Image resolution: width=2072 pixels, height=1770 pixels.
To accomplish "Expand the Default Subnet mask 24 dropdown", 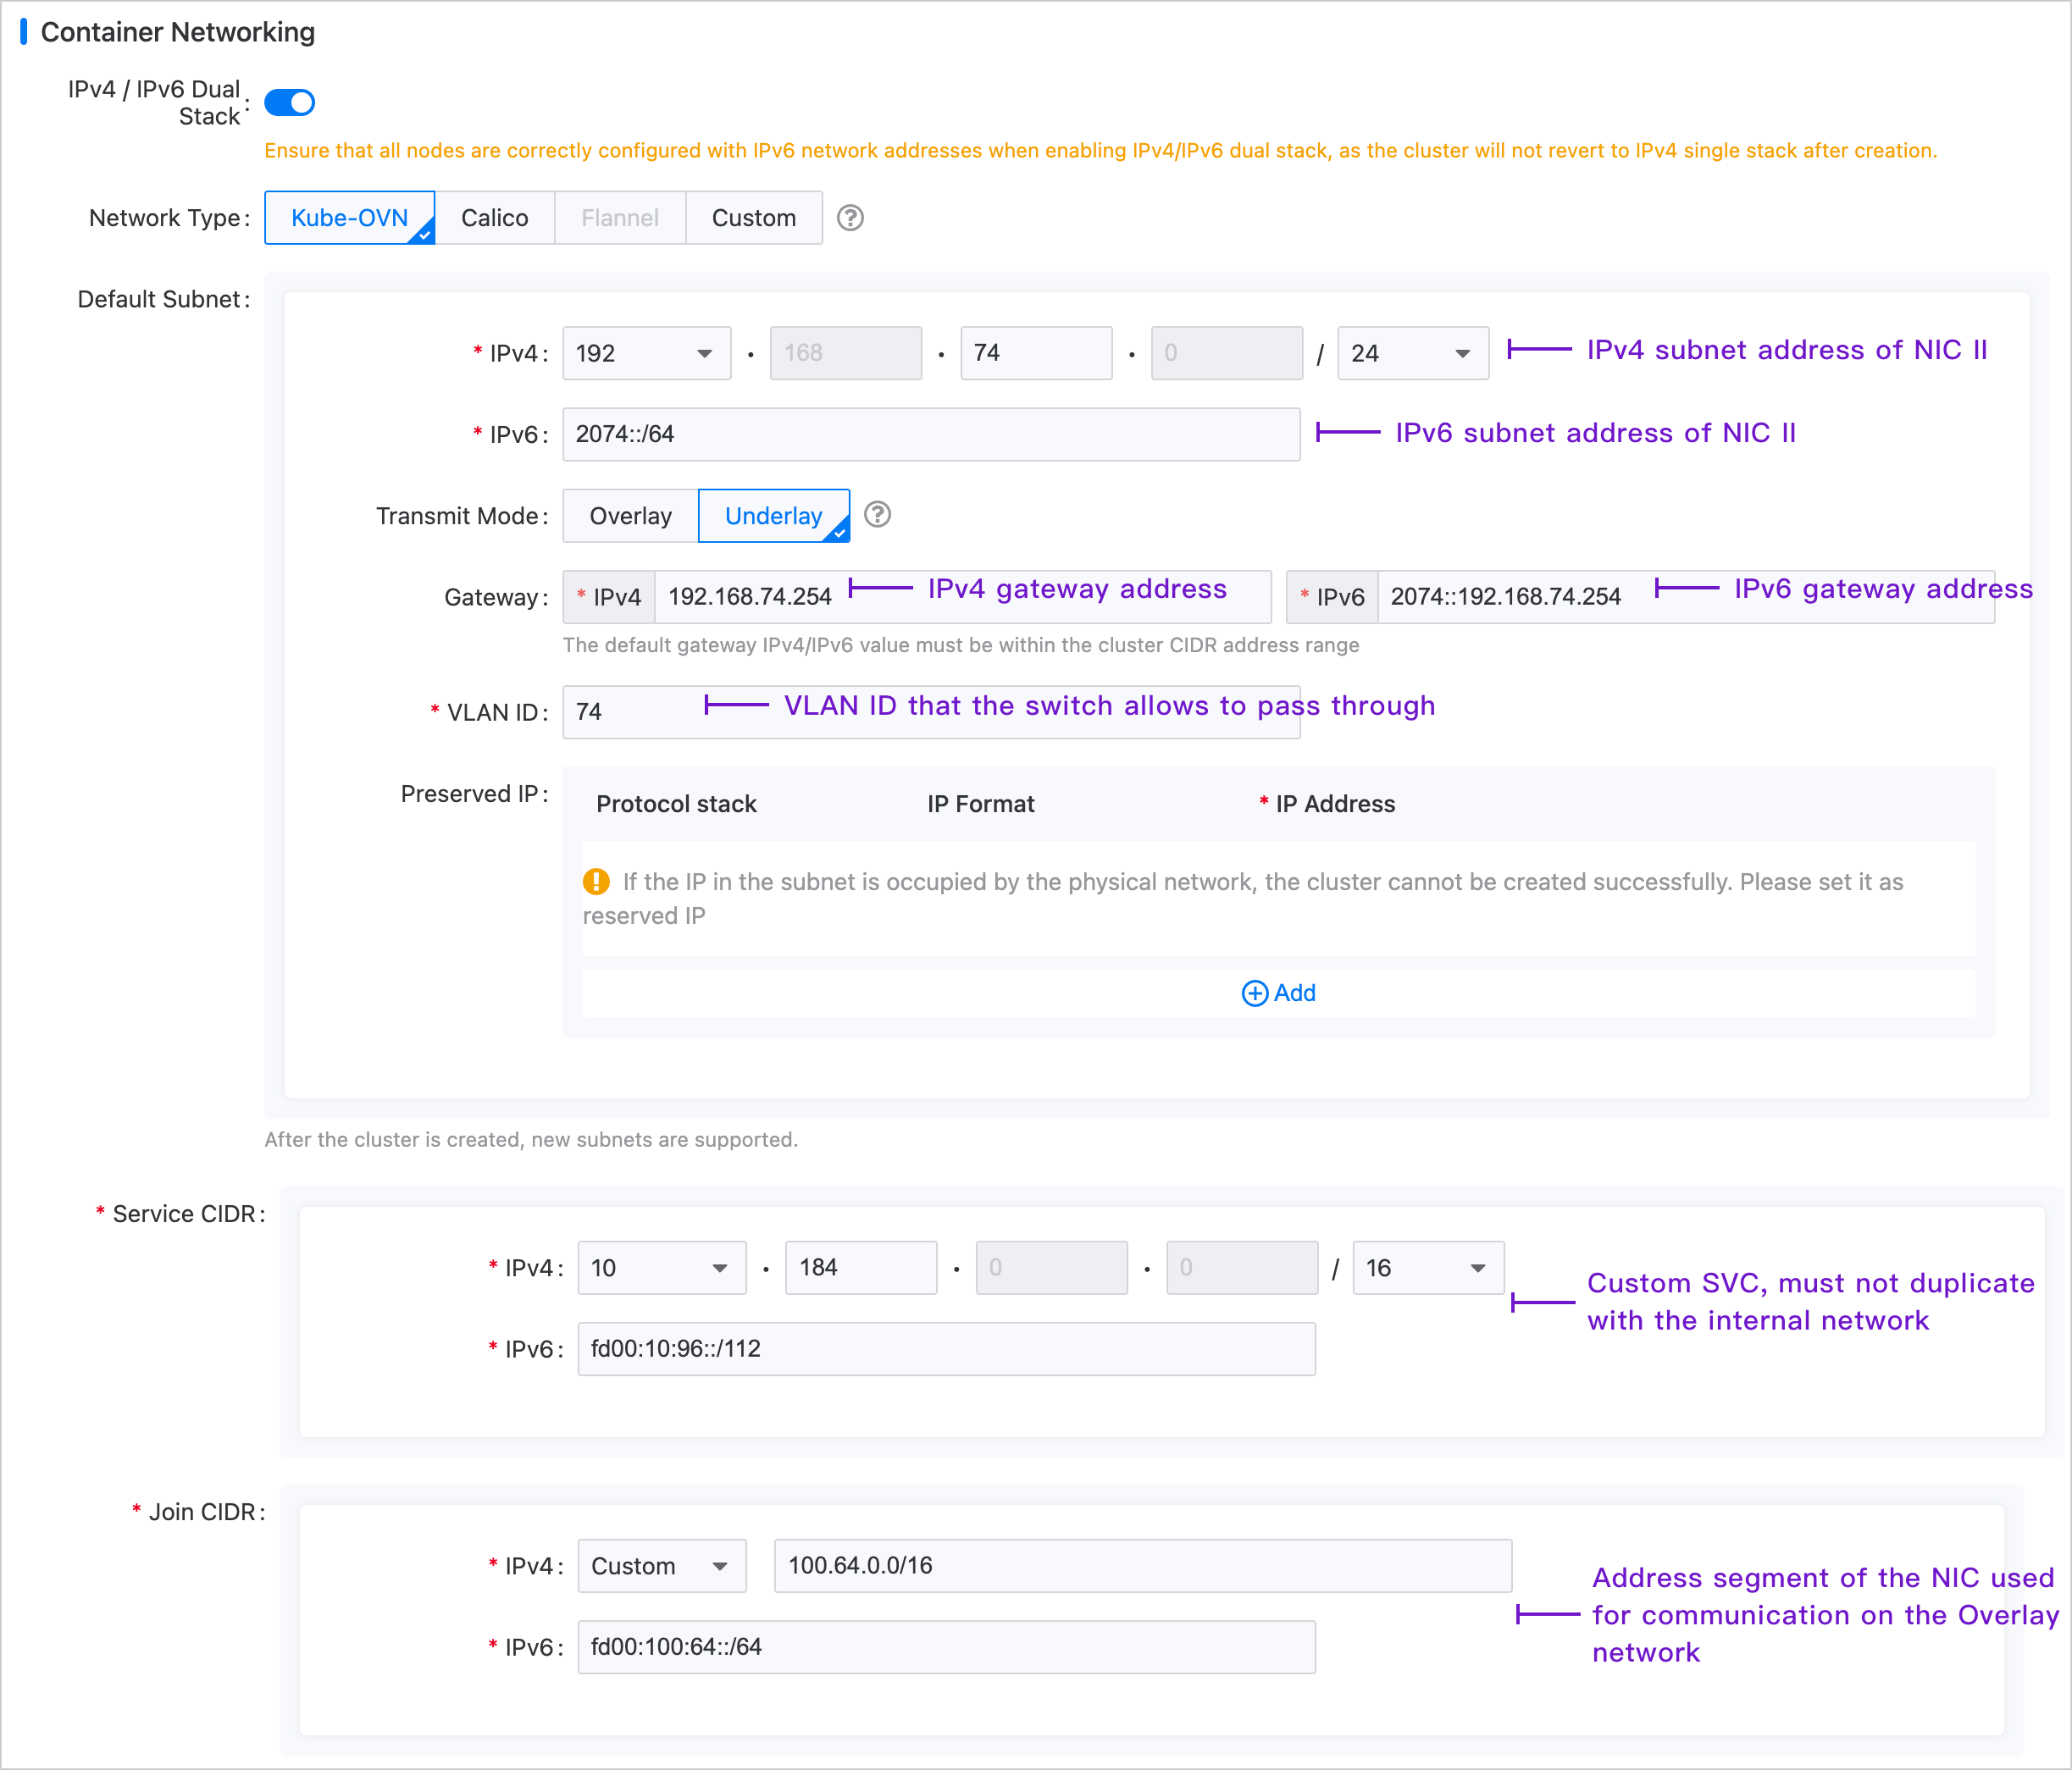I will [1411, 353].
